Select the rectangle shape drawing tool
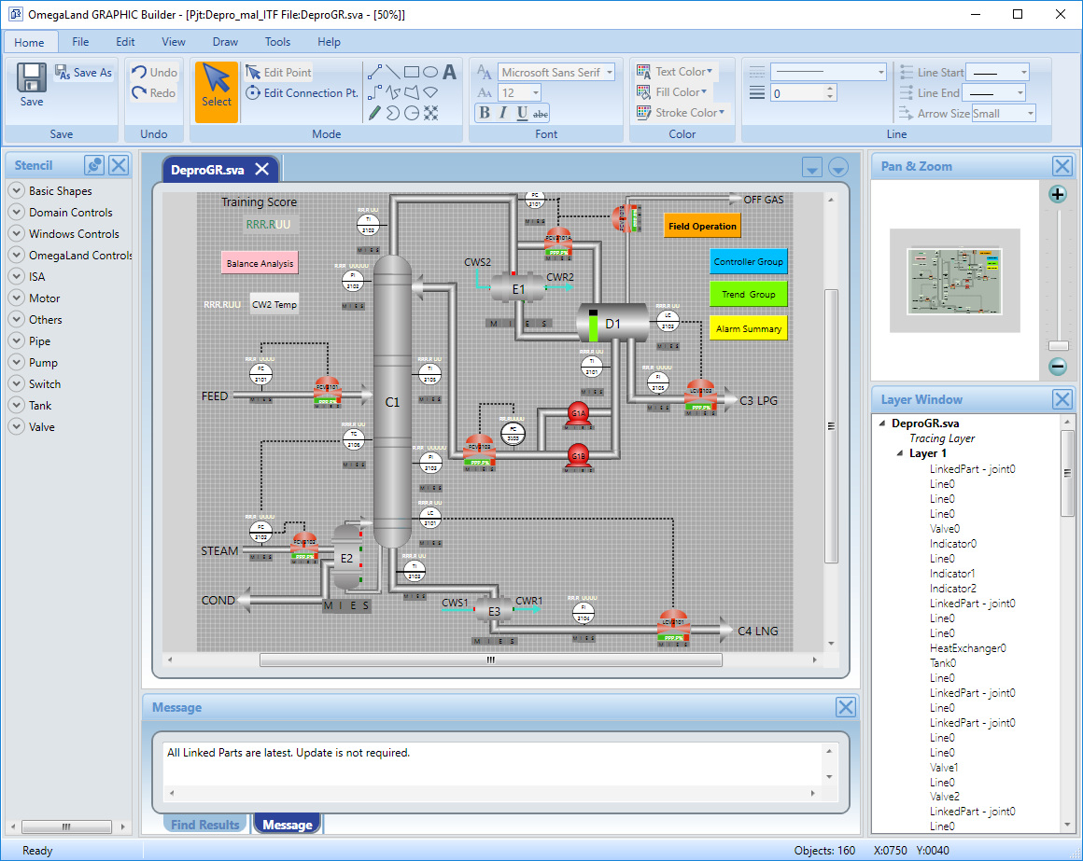 click(412, 72)
